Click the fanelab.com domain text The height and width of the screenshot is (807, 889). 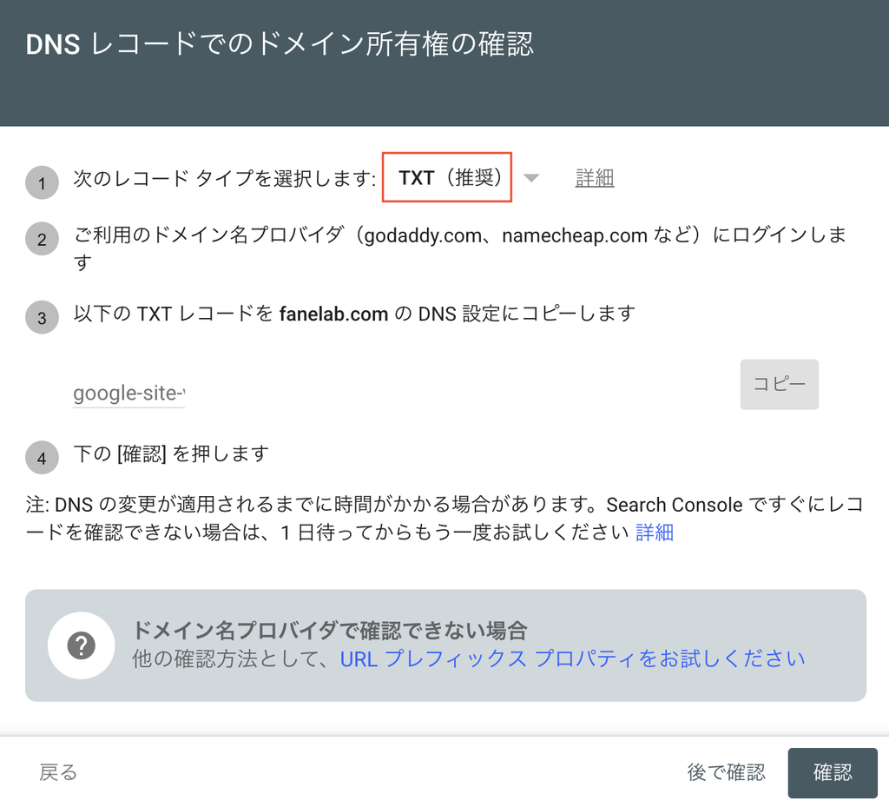[333, 314]
